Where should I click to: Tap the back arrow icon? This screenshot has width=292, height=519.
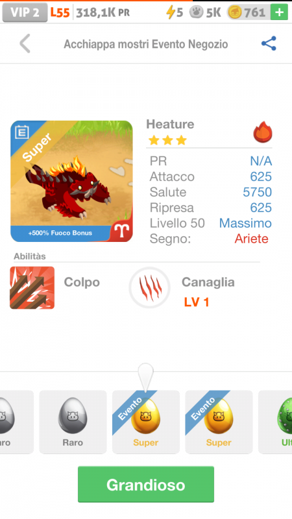point(25,43)
